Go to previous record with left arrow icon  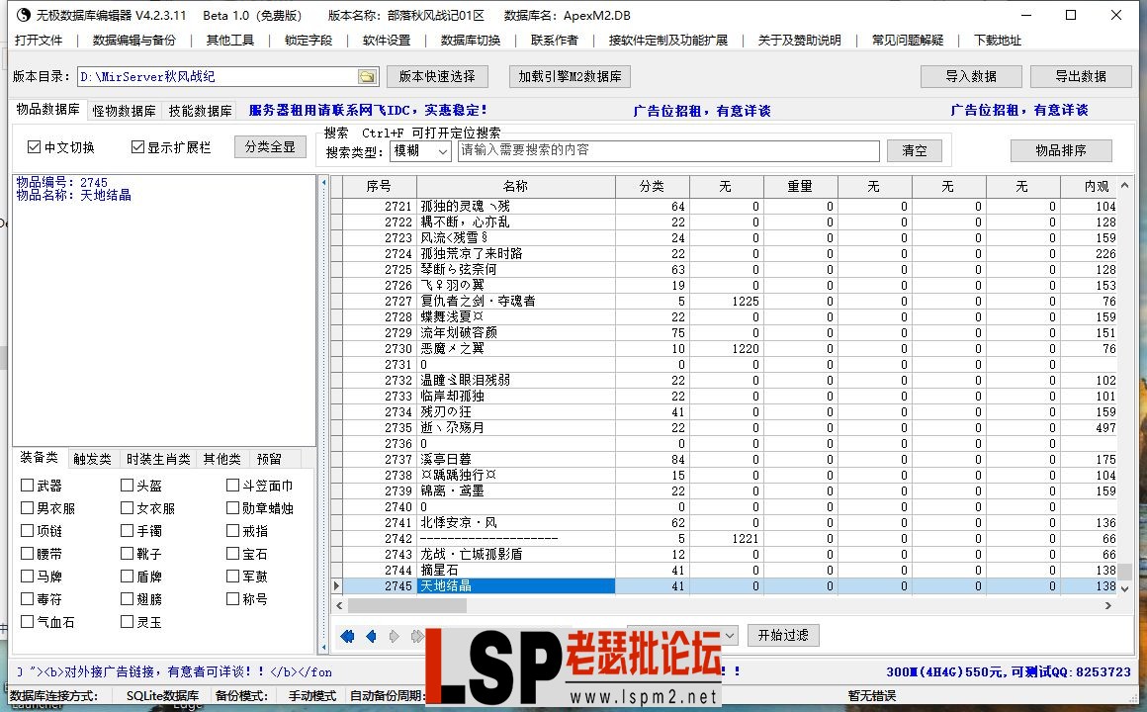point(371,637)
